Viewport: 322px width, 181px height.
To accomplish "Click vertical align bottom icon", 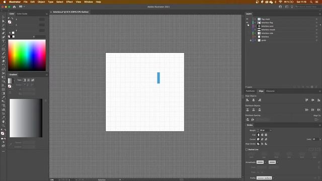I will coord(318,100).
